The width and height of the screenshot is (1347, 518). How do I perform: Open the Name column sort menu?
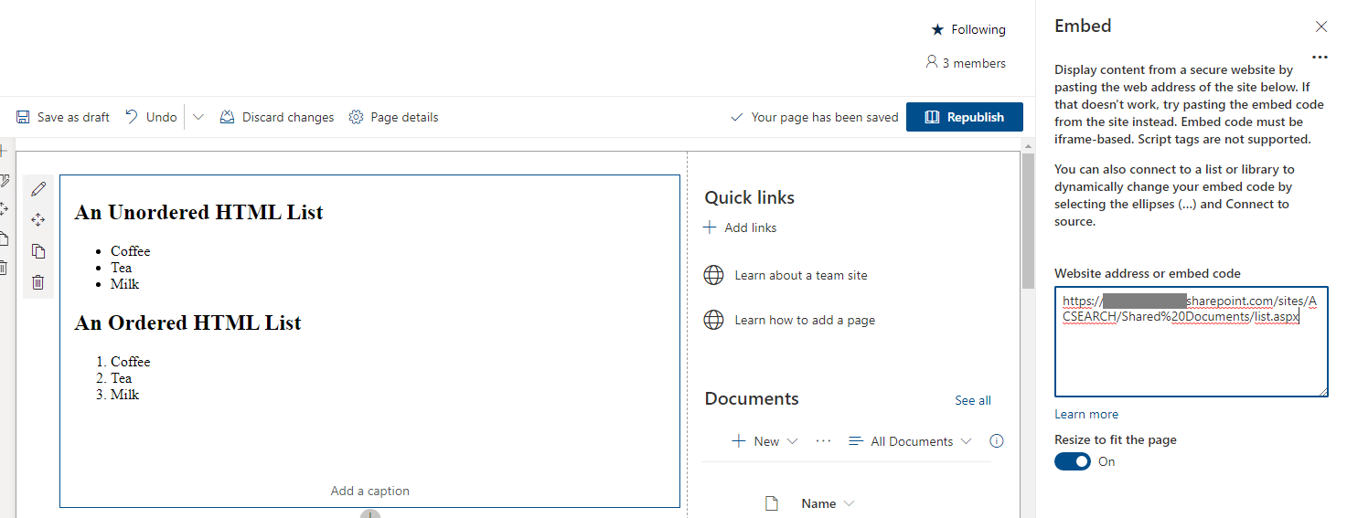pyautogui.click(x=829, y=503)
